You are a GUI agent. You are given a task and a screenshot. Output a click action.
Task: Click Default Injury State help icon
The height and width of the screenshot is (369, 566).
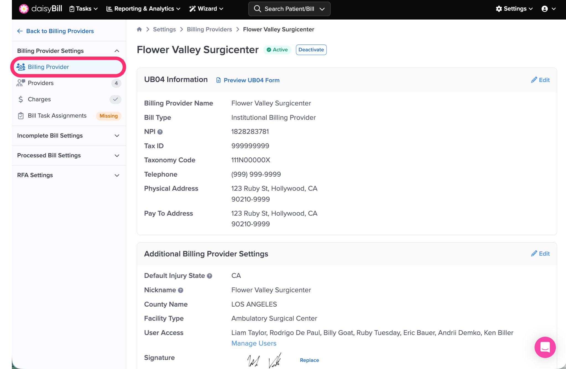(209, 276)
